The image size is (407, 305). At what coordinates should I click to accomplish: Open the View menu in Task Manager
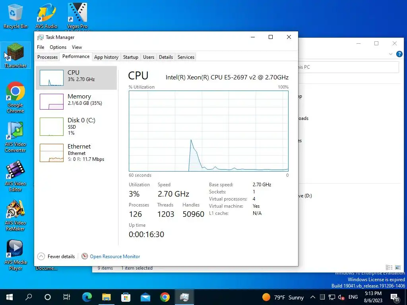77,47
